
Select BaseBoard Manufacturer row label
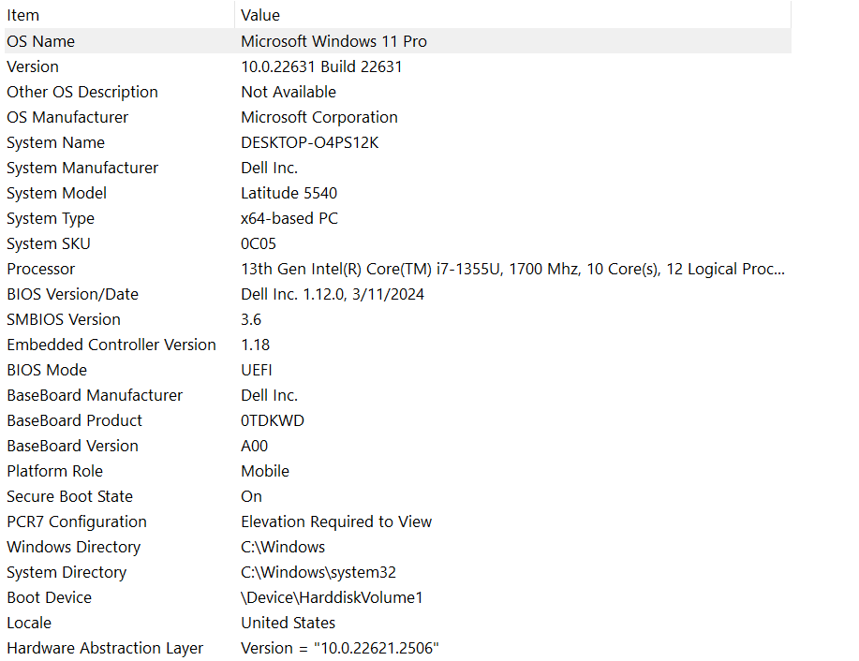(x=95, y=395)
